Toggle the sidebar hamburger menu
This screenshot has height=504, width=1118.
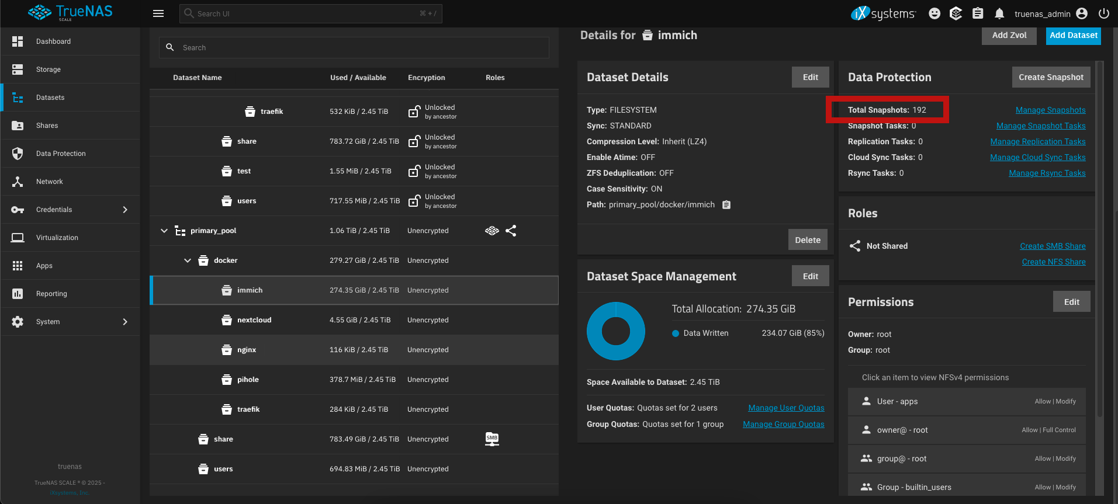coord(158,13)
